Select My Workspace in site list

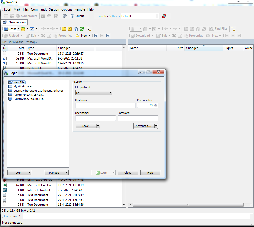click(x=20, y=86)
